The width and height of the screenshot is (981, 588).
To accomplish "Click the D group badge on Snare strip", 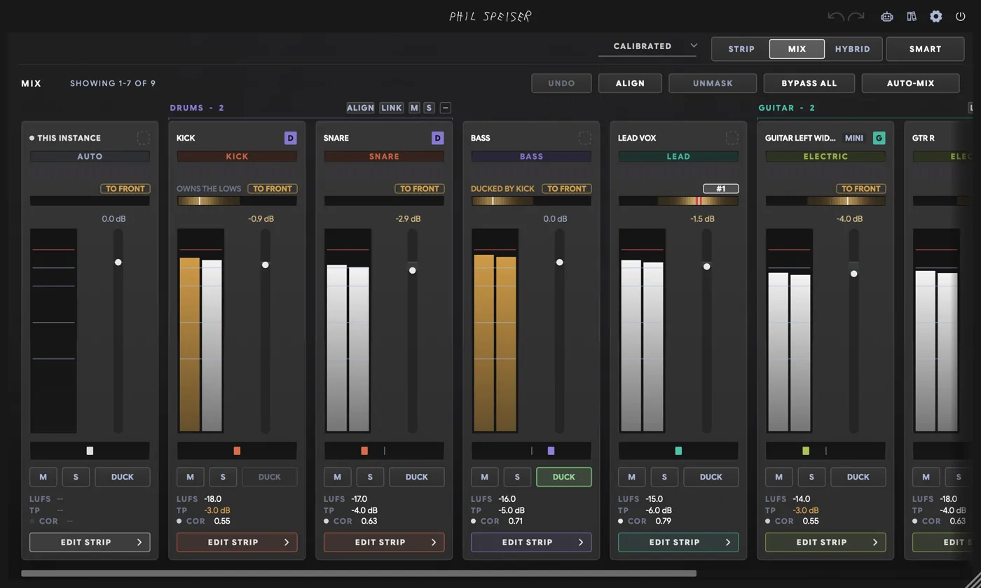I will [438, 138].
